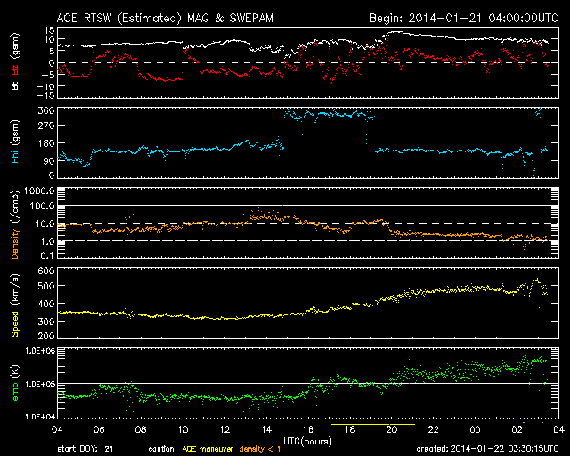This screenshot has width=570, height=456.
Task: Click the 'Speed (km/s)' axis label
Action: tap(15, 305)
